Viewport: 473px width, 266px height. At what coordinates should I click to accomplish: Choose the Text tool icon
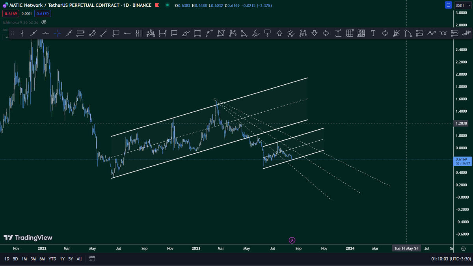click(x=373, y=33)
